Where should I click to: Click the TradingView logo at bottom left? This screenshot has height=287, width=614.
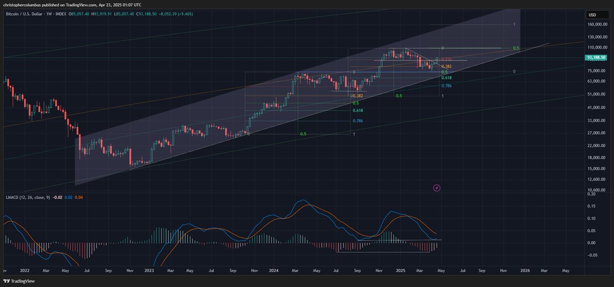pyautogui.click(x=18, y=281)
